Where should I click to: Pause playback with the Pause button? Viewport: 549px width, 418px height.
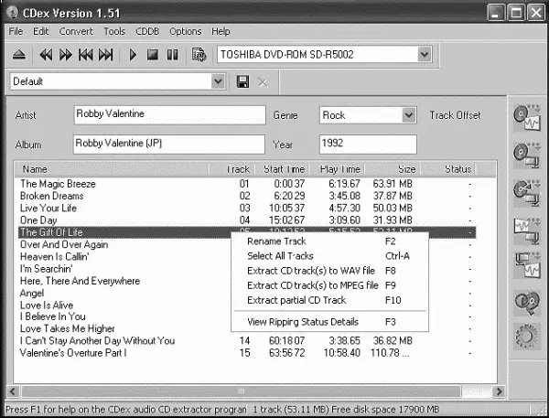click(172, 55)
